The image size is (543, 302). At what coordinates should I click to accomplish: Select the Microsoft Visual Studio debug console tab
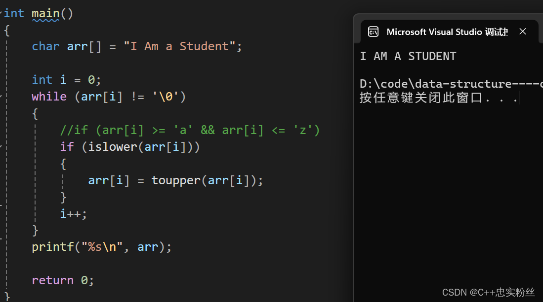pyautogui.click(x=447, y=32)
